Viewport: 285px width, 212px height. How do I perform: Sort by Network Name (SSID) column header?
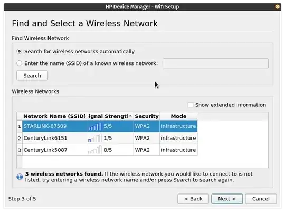(x=54, y=116)
